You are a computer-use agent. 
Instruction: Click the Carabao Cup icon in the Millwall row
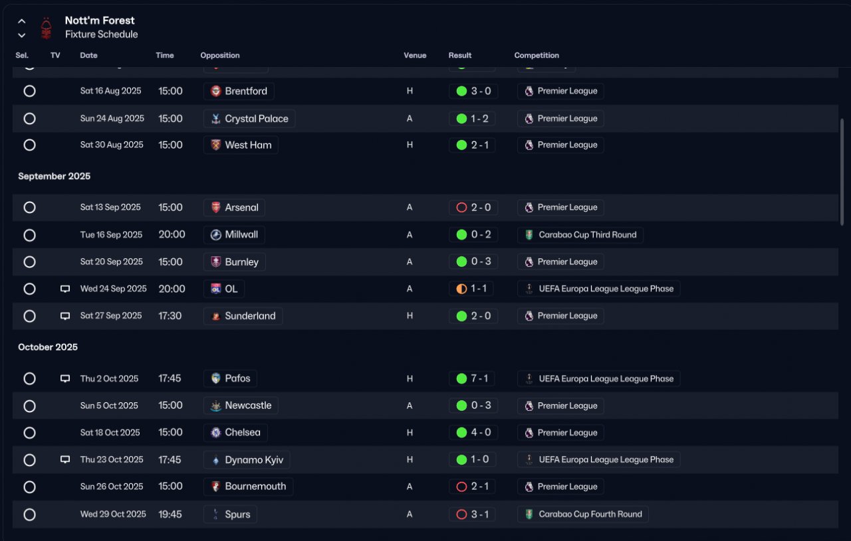529,235
